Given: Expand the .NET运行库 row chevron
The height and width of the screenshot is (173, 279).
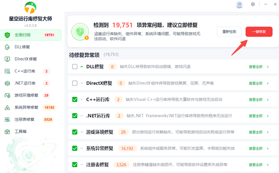Looking at the screenshot, I should 82,116.
